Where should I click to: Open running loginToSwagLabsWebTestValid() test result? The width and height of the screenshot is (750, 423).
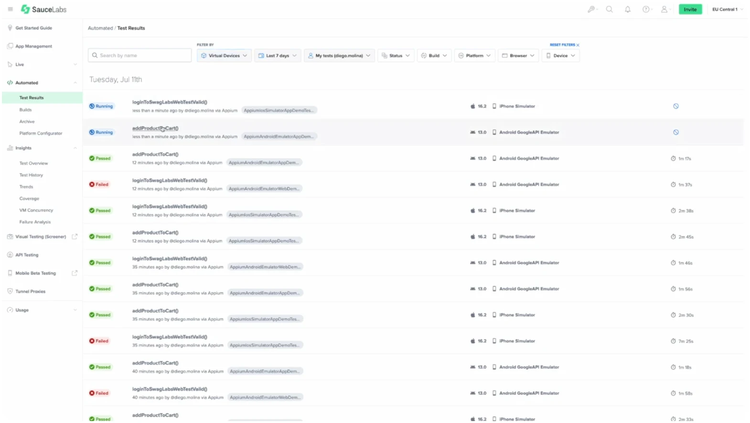170,102
